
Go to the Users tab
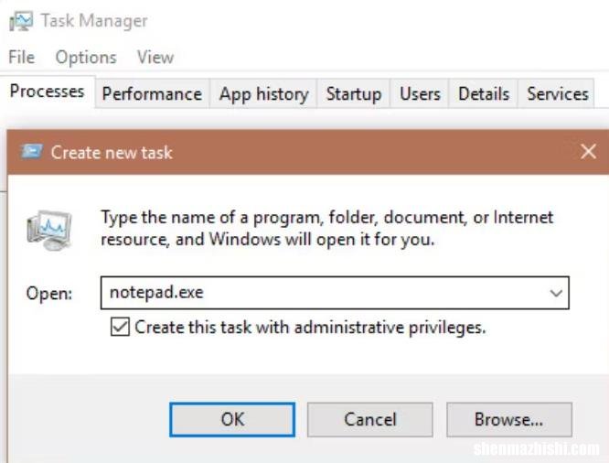420,93
